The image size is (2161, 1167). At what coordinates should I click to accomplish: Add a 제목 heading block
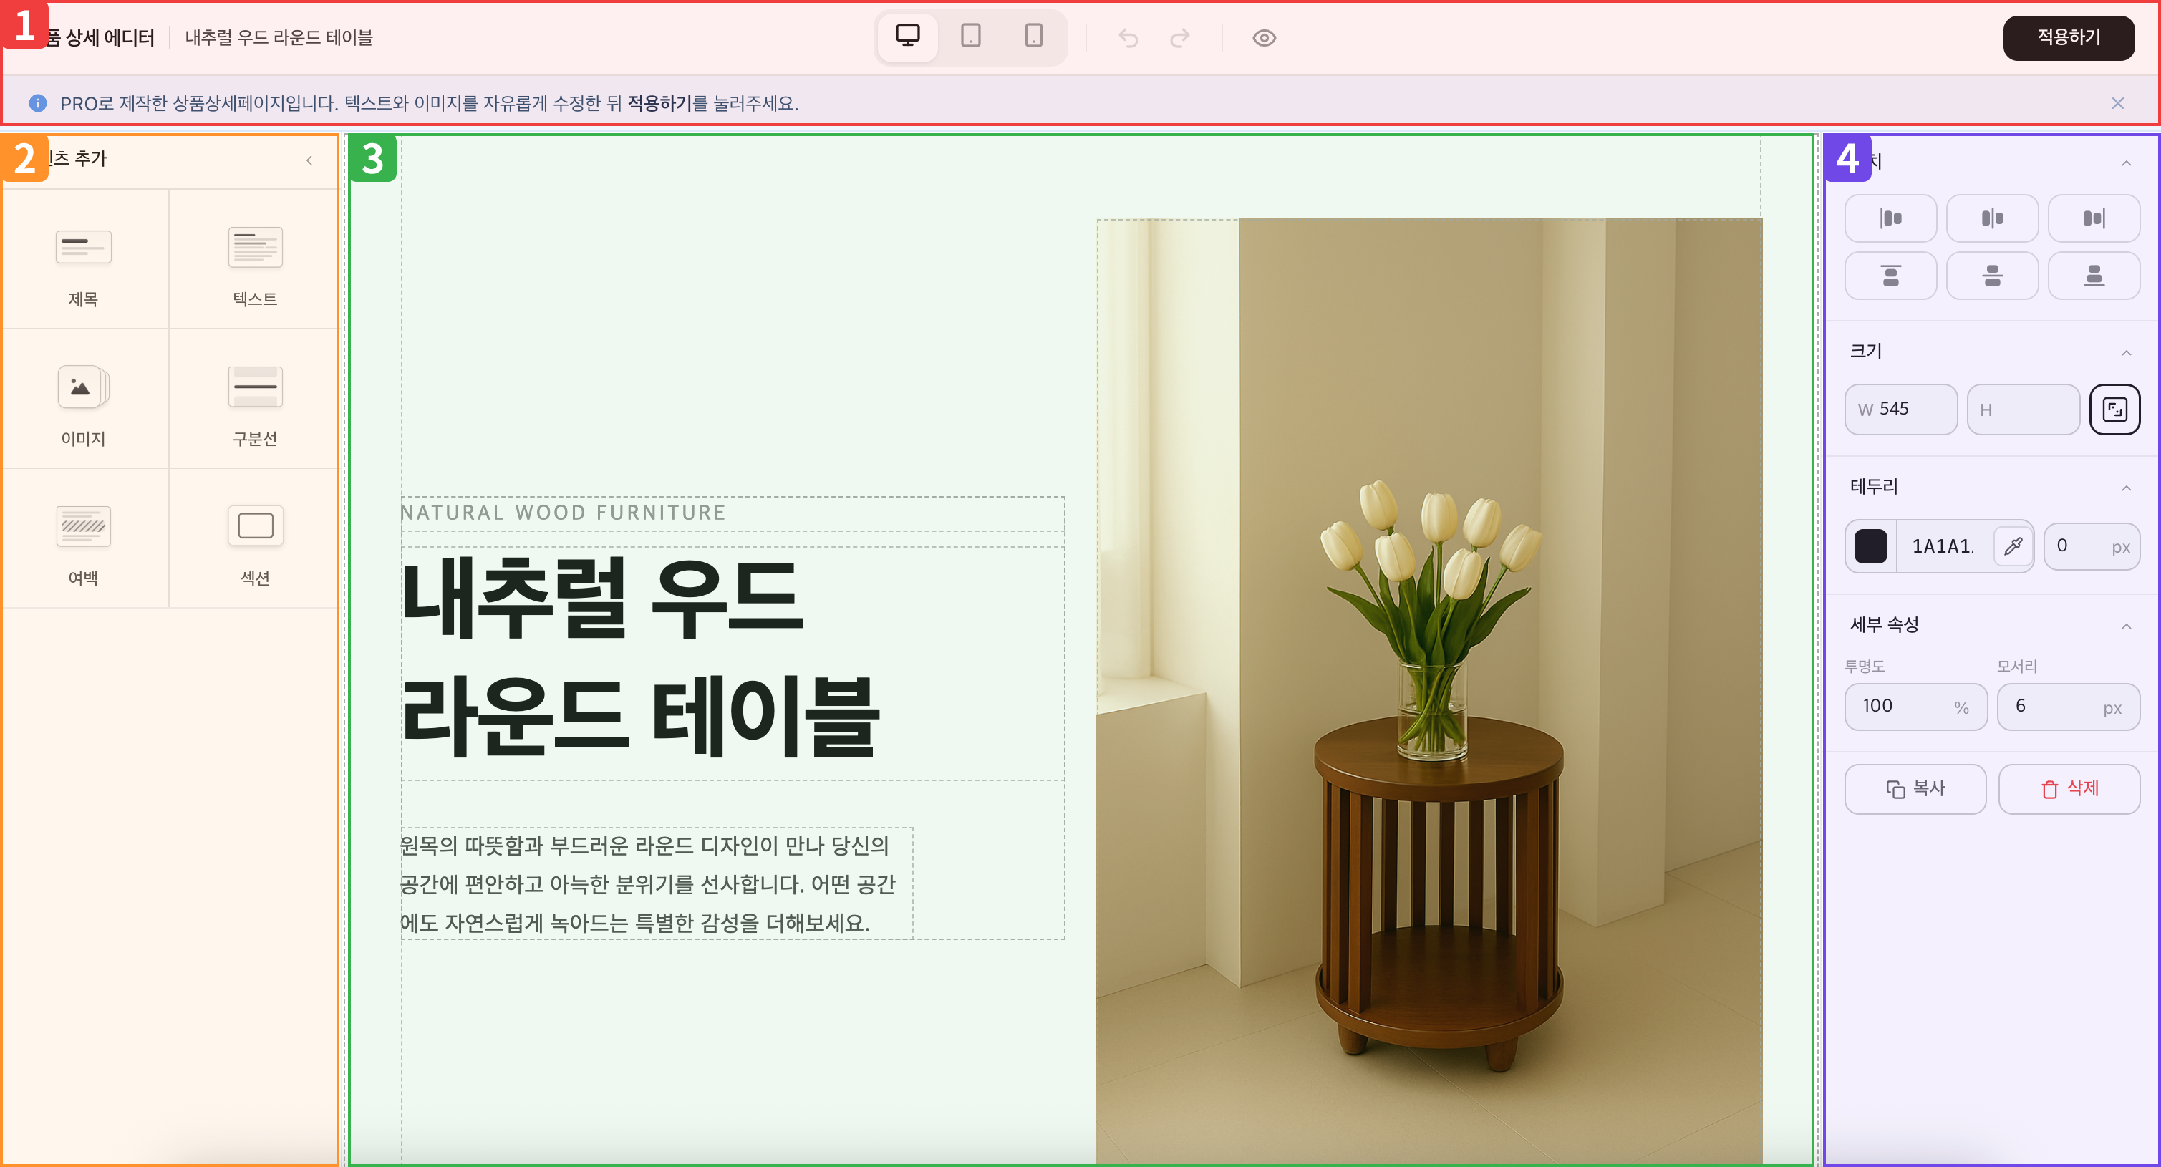coord(84,260)
